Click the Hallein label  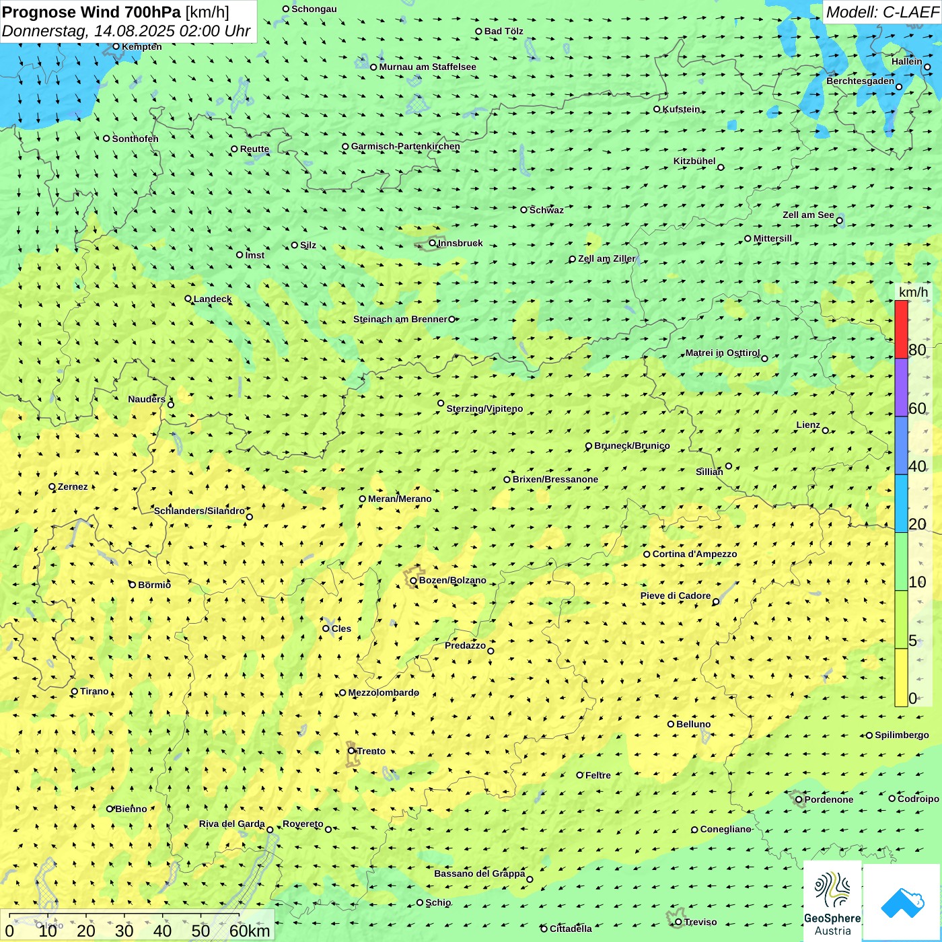coord(906,61)
